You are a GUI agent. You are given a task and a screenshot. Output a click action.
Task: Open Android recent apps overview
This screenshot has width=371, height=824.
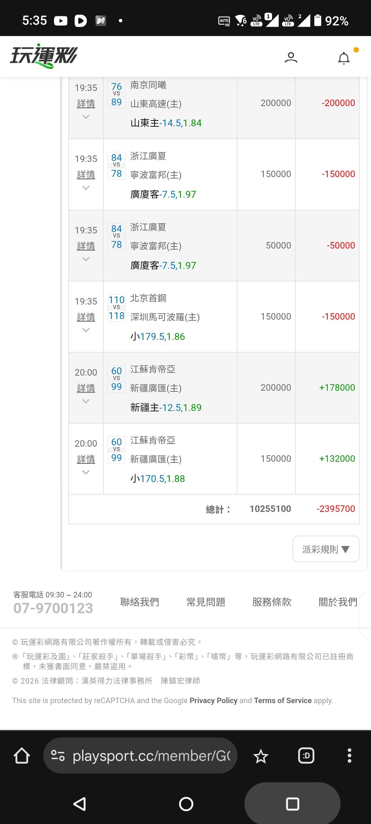292,804
